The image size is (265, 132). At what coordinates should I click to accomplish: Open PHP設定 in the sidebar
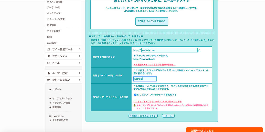[x=51, y=25]
